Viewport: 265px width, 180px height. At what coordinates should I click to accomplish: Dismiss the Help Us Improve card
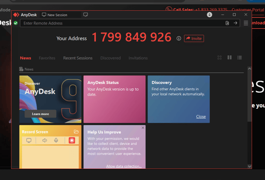[143, 128]
